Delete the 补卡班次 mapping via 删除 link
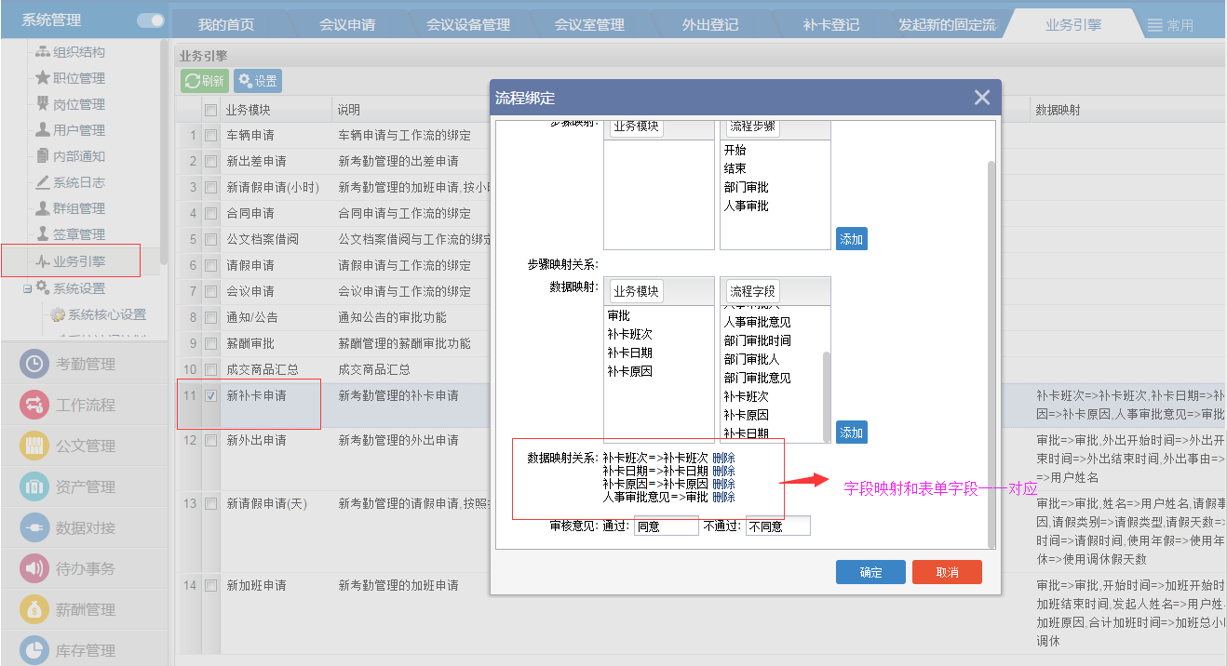The image size is (1227, 666). point(723,458)
